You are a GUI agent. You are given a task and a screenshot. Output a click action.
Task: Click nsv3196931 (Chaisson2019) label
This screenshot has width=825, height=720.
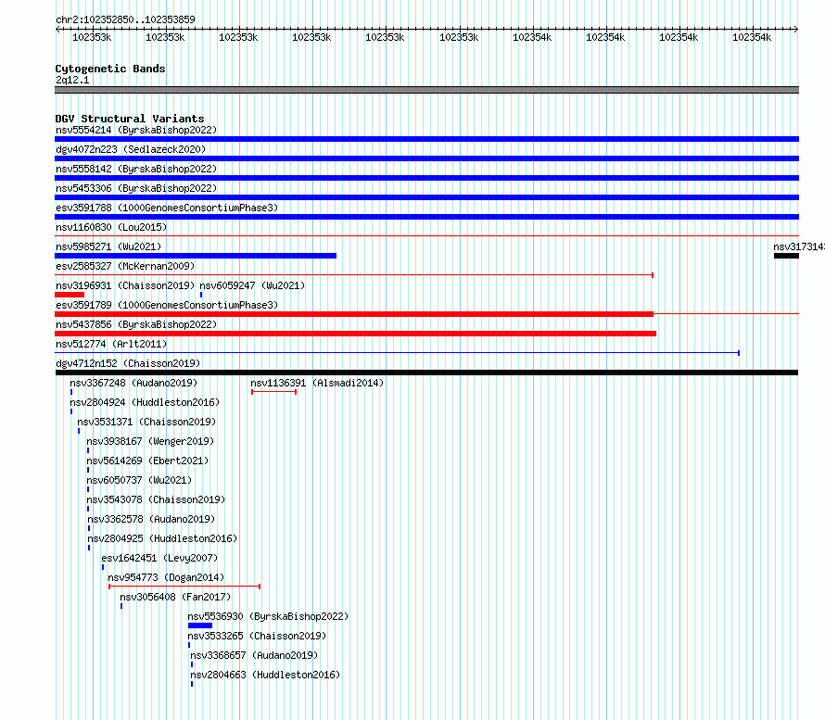(125, 285)
